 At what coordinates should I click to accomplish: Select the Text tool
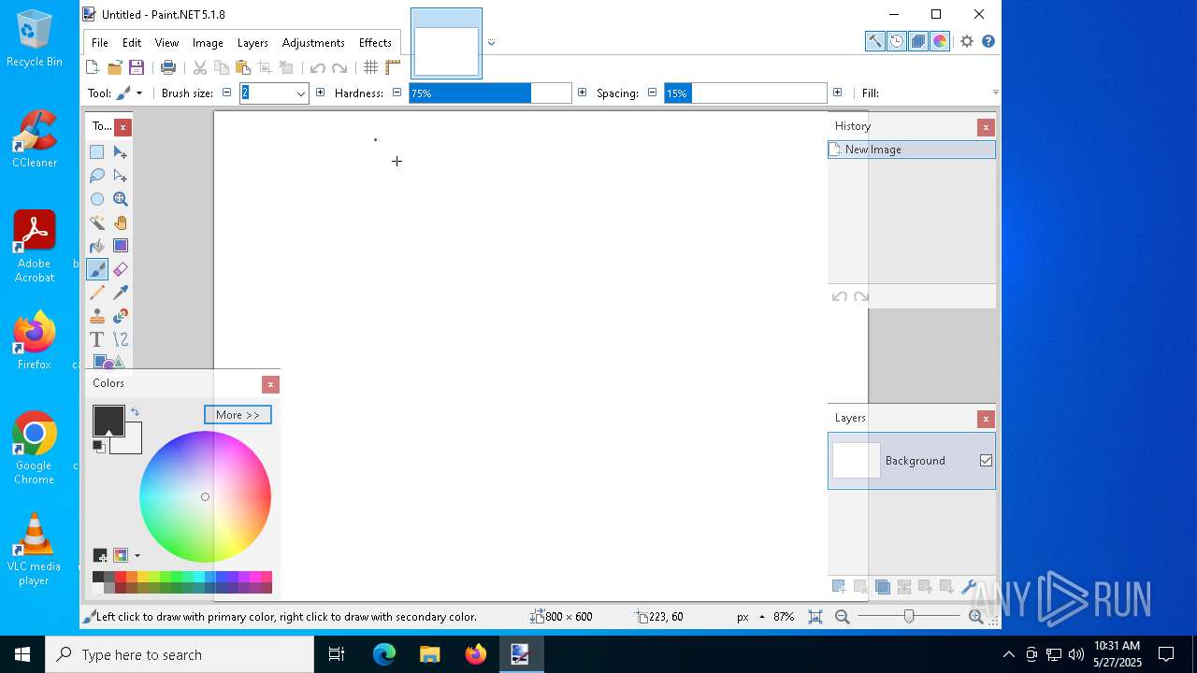97,339
